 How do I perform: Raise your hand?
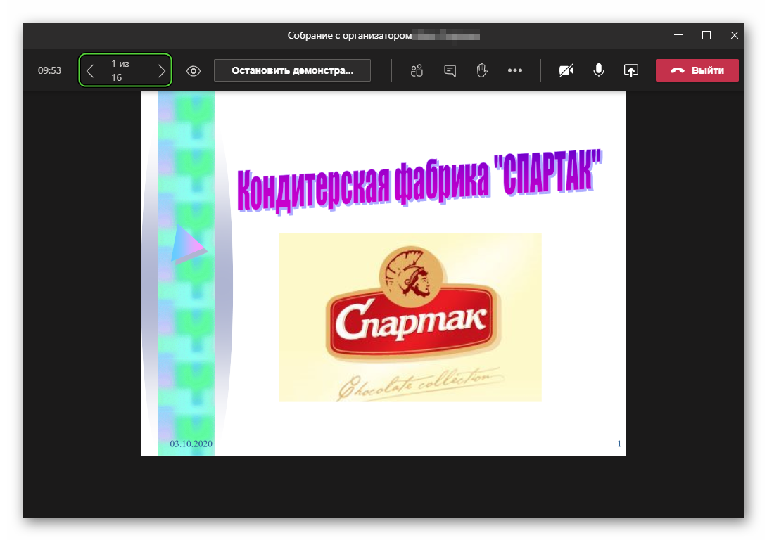[x=482, y=71]
